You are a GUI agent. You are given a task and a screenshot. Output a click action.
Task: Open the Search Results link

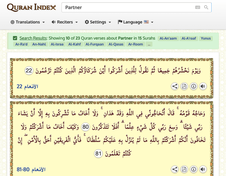click(33, 38)
